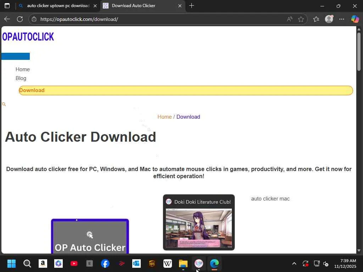
Task: Click the blue menu toggle bar
Action: coord(15,56)
